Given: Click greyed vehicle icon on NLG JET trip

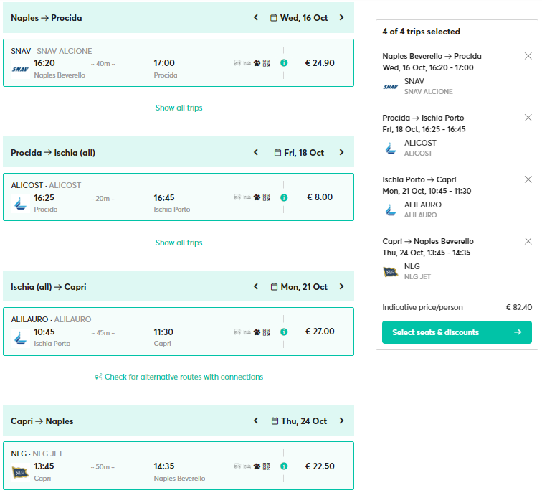Looking at the screenshot, I should click(x=237, y=466).
